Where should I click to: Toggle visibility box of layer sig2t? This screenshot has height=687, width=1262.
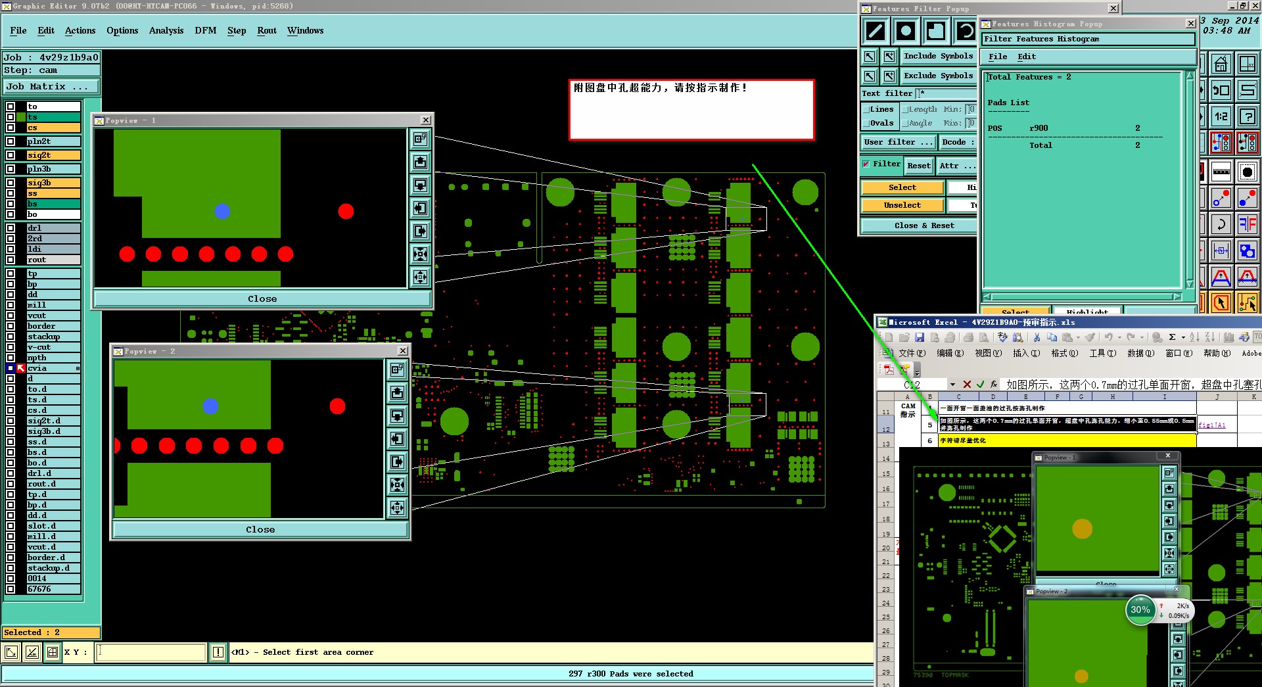click(11, 155)
